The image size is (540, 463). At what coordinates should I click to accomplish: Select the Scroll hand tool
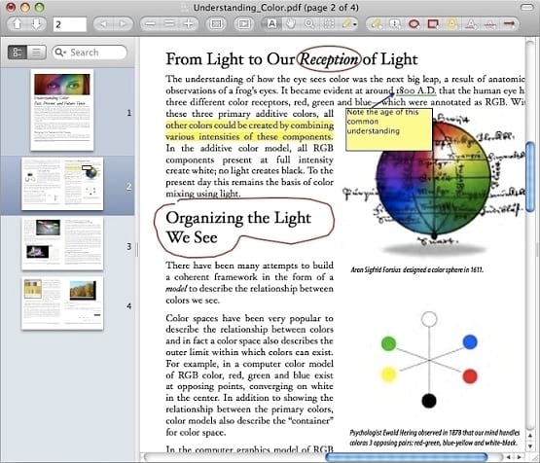[291, 23]
